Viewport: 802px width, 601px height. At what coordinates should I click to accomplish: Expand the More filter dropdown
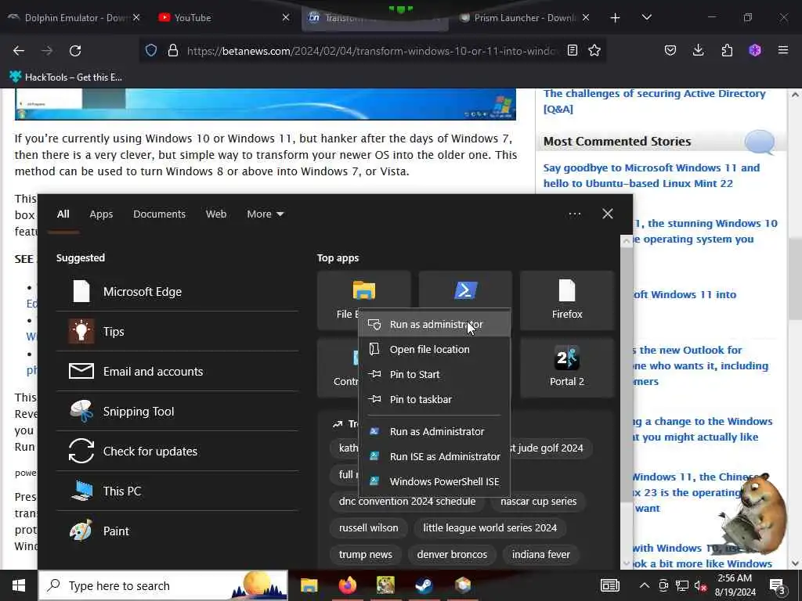[265, 214]
